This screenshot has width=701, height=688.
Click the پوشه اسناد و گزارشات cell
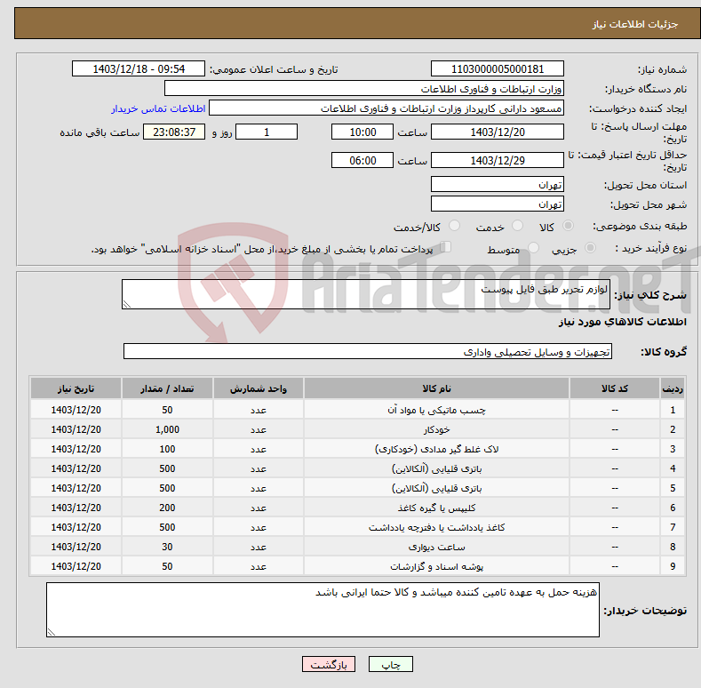click(x=436, y=566)
